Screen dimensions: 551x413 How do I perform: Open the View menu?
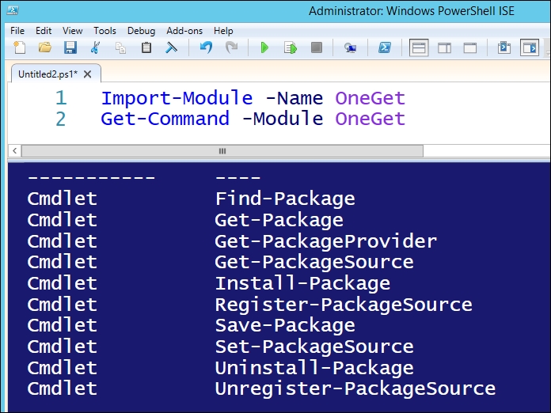tap(72, 31)
